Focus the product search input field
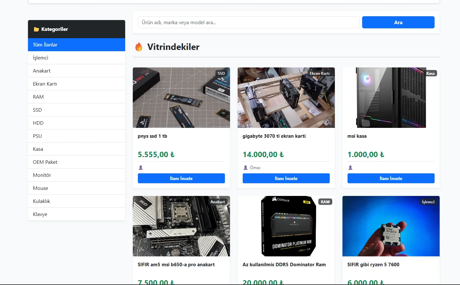This screenshot has height=285, width=460. tap(248, 22)
